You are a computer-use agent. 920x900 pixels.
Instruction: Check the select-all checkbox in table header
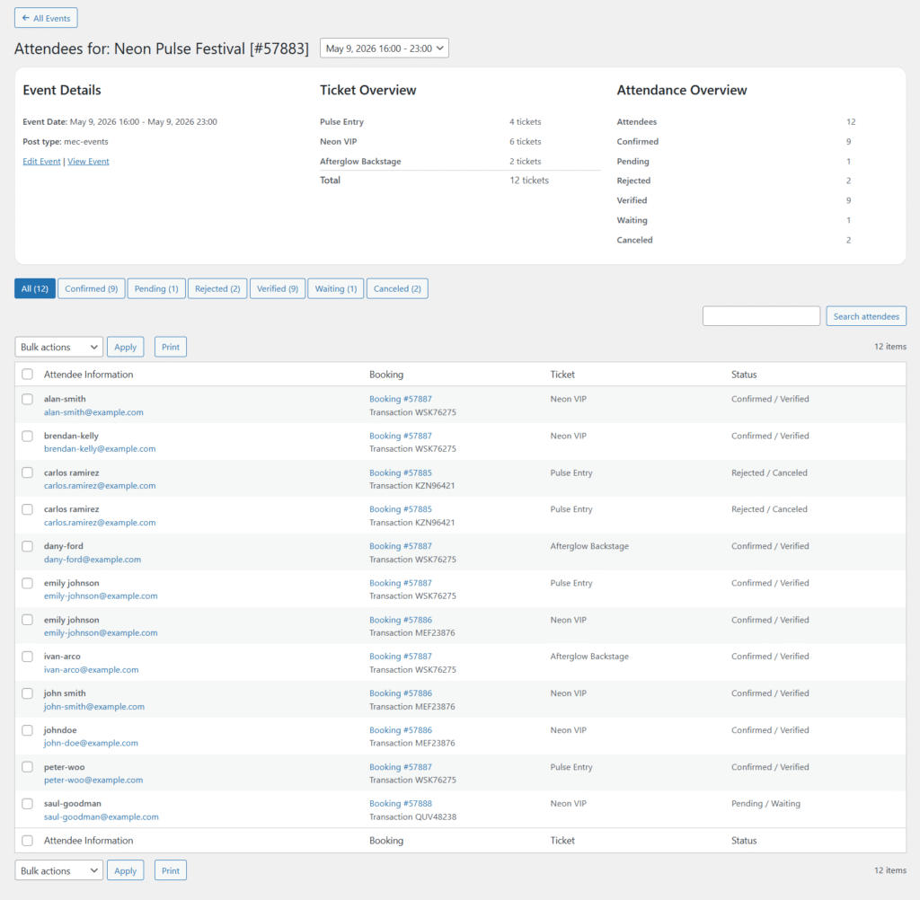pos(28,375)
